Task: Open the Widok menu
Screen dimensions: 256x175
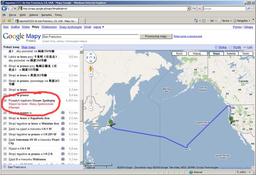Action: pos(22,15)
